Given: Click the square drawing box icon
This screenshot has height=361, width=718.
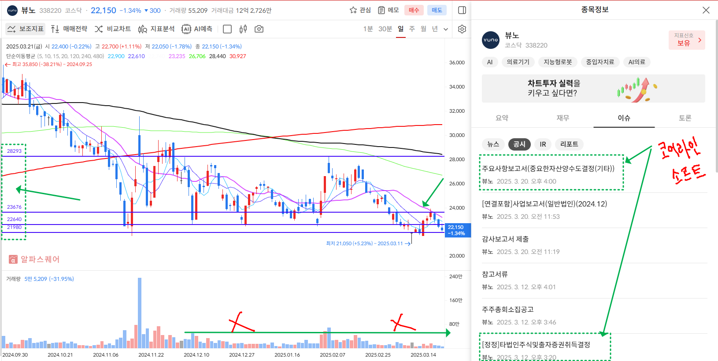Looking at the screenshot, I should [x=227, y=29].
